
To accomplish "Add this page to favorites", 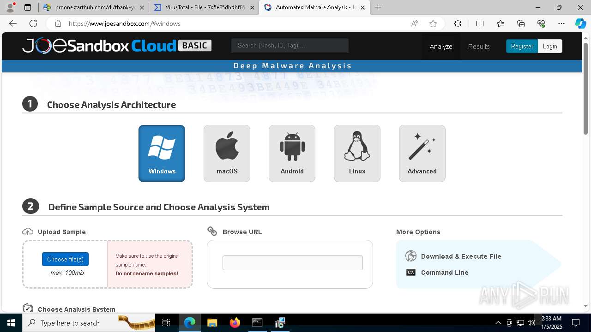I will 433,24.
